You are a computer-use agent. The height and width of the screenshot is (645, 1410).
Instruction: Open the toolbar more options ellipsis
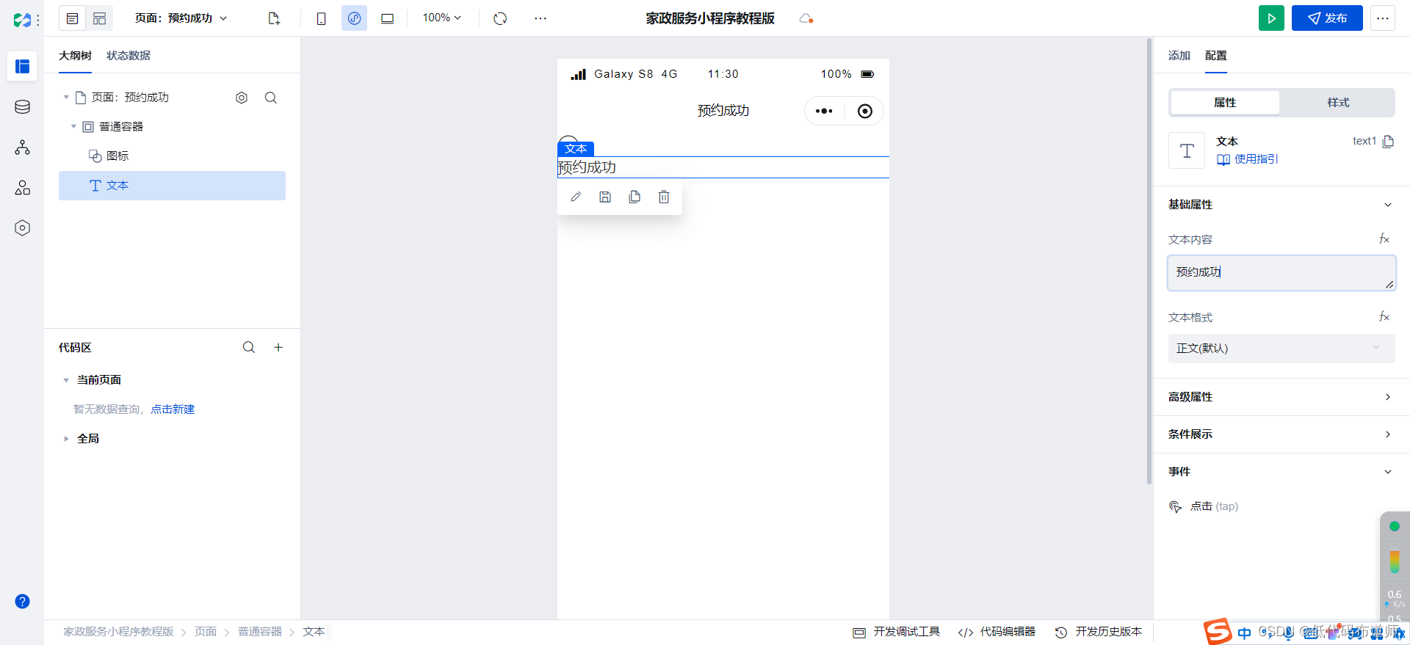540,18
